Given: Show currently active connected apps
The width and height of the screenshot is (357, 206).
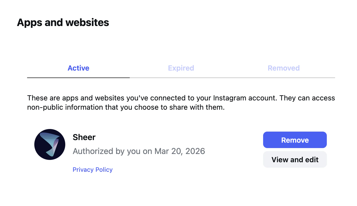Looking at the screenshot, I should pos(78,68).
